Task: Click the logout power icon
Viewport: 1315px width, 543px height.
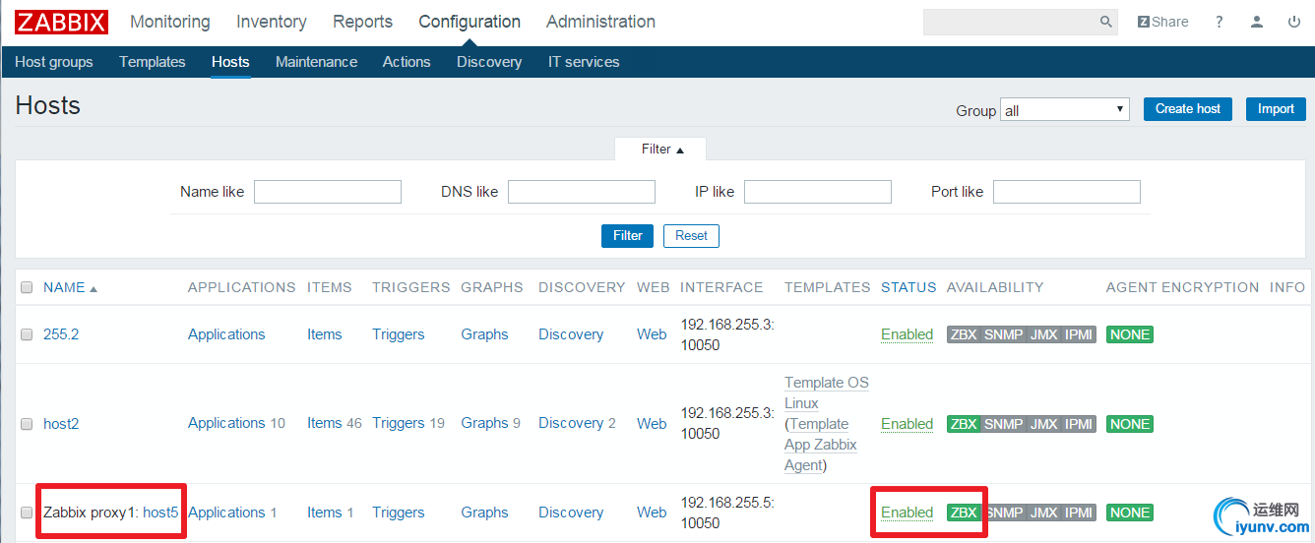Action: tap(1294, 22)
